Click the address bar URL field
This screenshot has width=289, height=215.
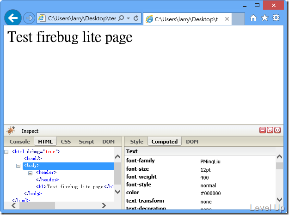point(82,18)
